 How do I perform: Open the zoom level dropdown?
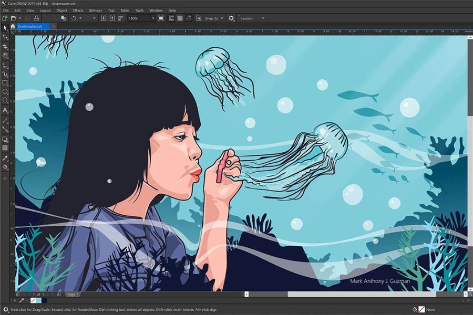click(153, 18)
